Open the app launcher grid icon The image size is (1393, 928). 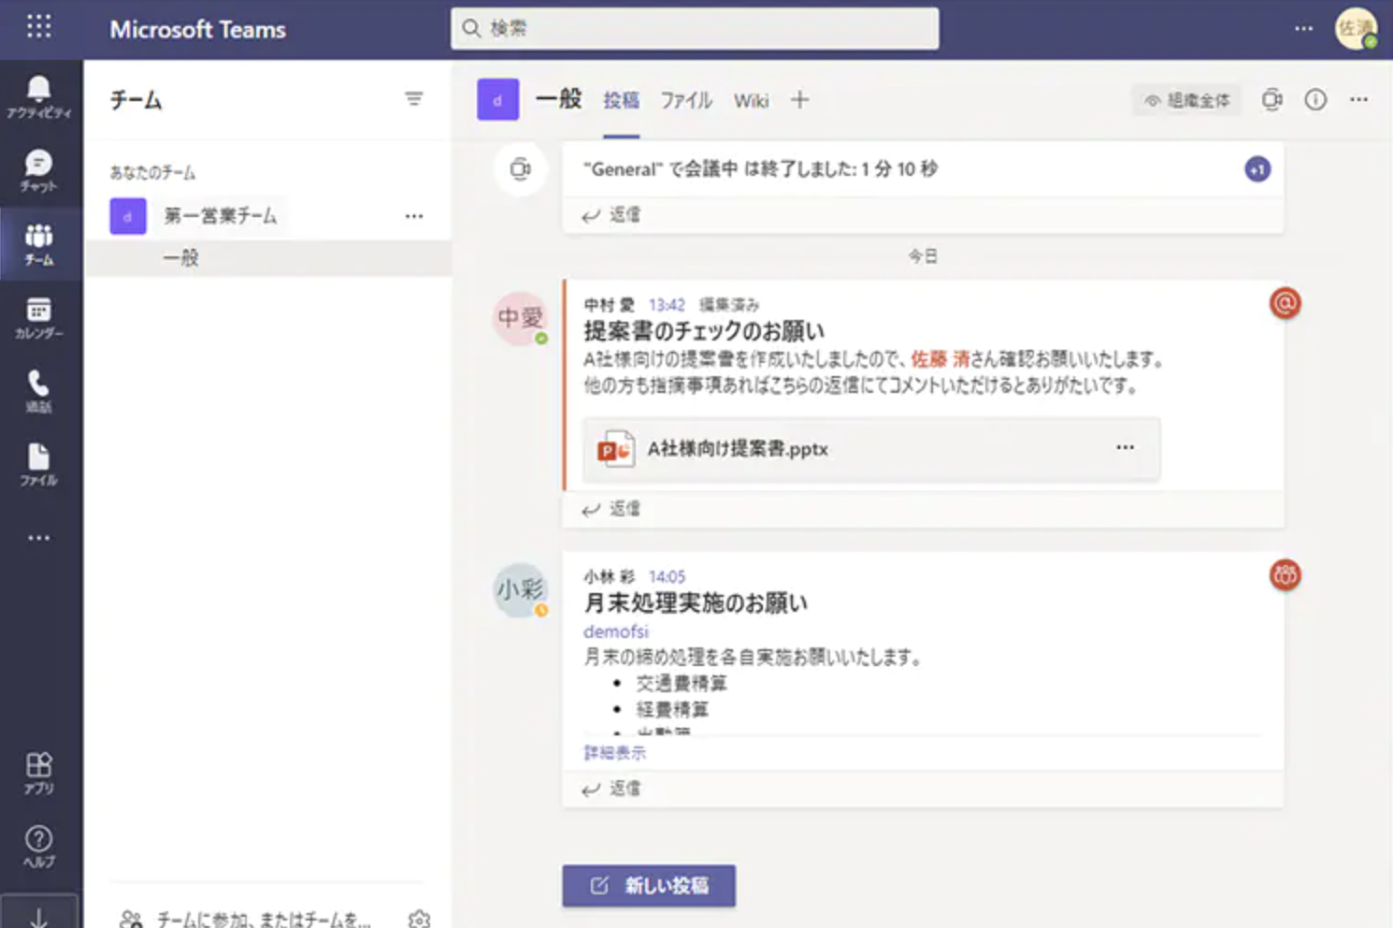39,26
